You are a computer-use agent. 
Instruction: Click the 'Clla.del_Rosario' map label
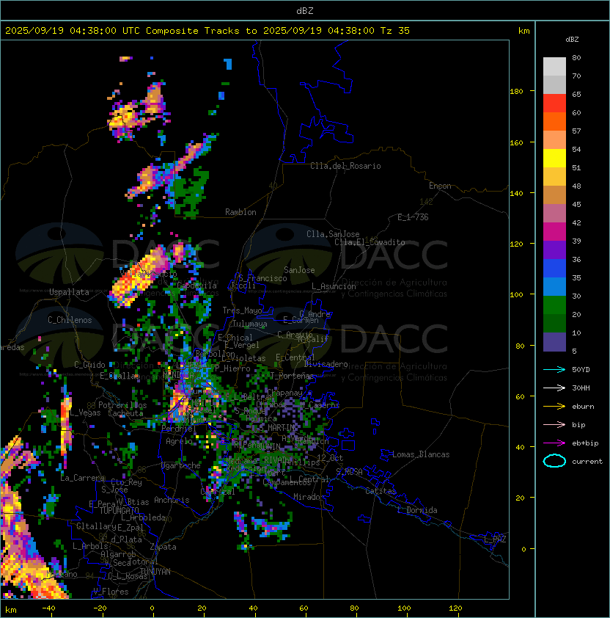[x=345, y=166]
